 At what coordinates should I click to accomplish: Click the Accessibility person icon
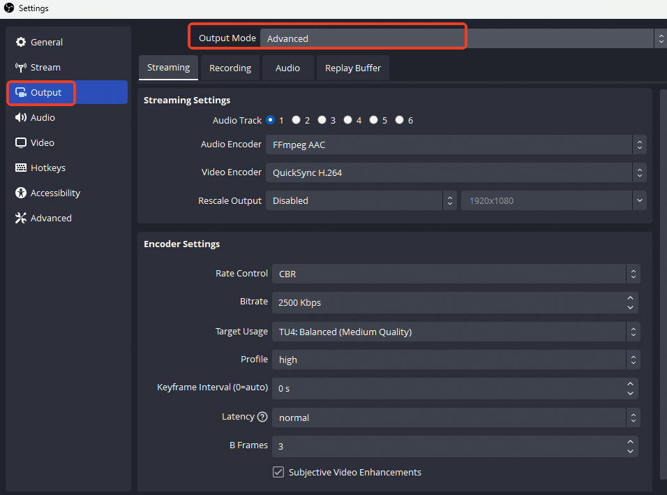[x=20, y=193]
